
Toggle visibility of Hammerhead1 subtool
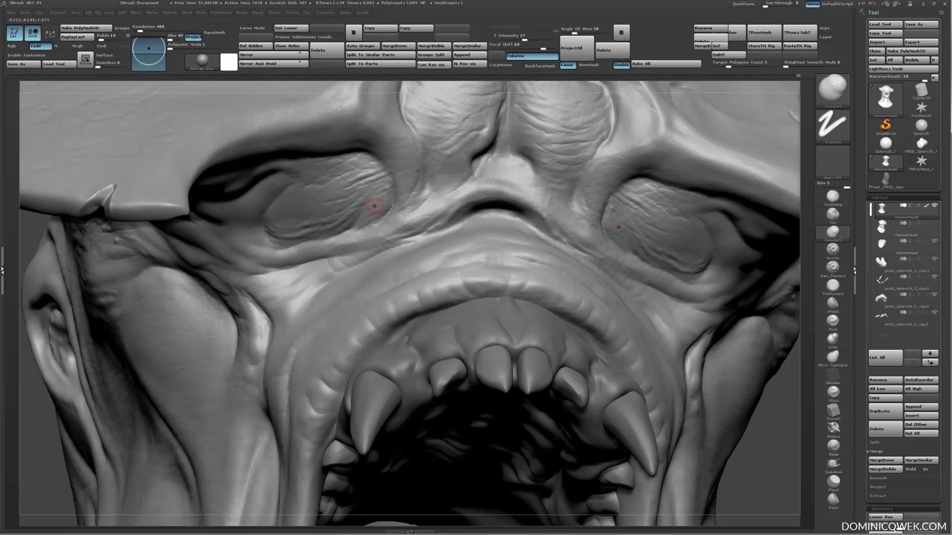935,223
